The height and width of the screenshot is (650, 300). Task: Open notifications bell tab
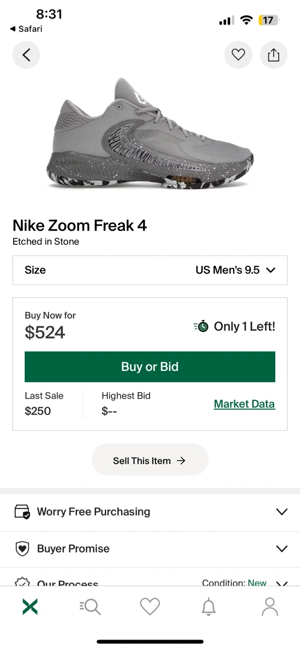point(208,607)
